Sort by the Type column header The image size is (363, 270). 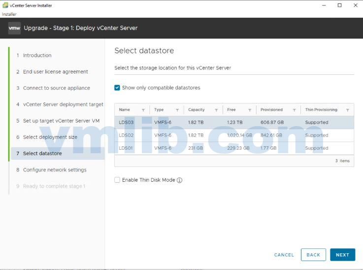pyautogui.click(x=159, y=110)
